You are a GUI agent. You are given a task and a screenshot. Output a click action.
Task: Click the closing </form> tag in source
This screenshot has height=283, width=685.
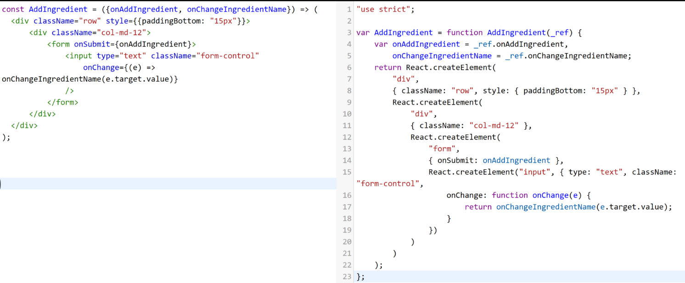62,102
